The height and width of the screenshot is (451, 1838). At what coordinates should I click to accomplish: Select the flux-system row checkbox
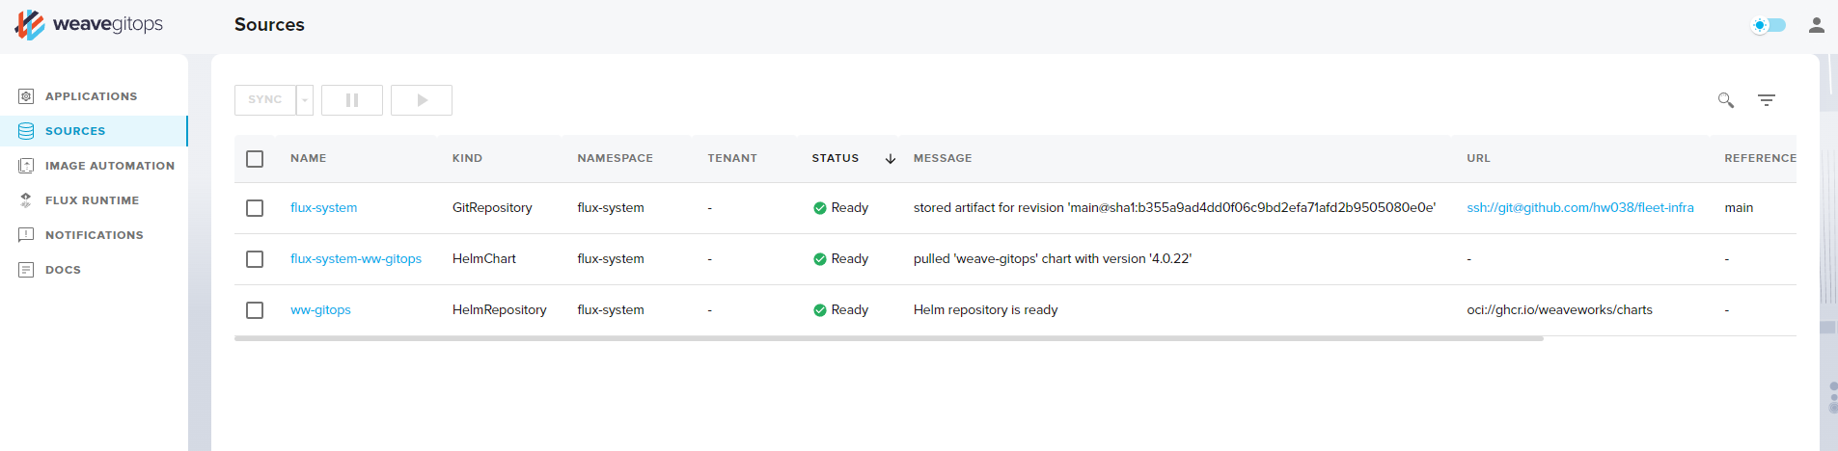tap(255, 208)
